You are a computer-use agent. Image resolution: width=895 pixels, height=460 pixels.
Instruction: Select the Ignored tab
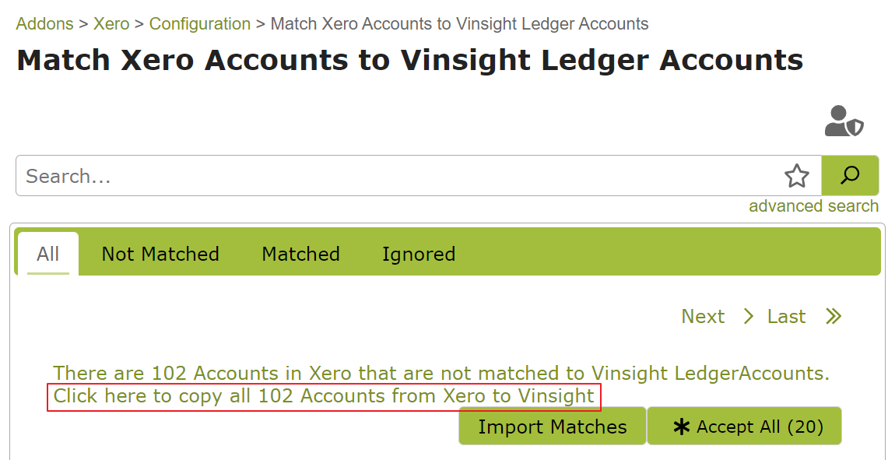coord(418,254)
